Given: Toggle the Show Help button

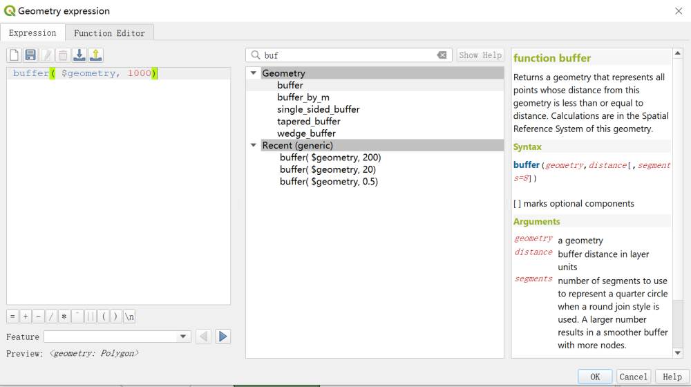Looking at the screenshot, I should click(x=480, y=55).
